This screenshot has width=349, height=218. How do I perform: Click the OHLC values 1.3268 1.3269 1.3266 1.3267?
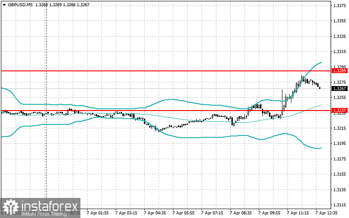[x=62, y=4]
